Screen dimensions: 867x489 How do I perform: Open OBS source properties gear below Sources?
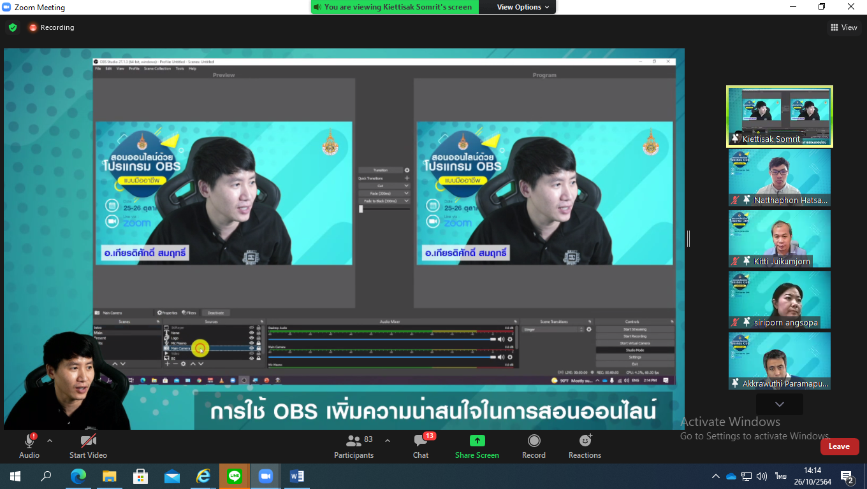coord(184,364)
